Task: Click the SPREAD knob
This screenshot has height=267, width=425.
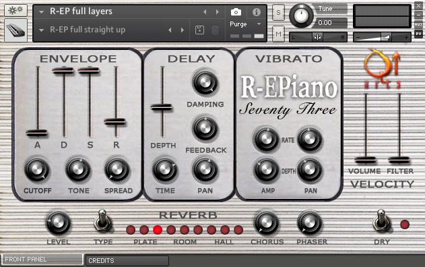Action: click(117, 169)
